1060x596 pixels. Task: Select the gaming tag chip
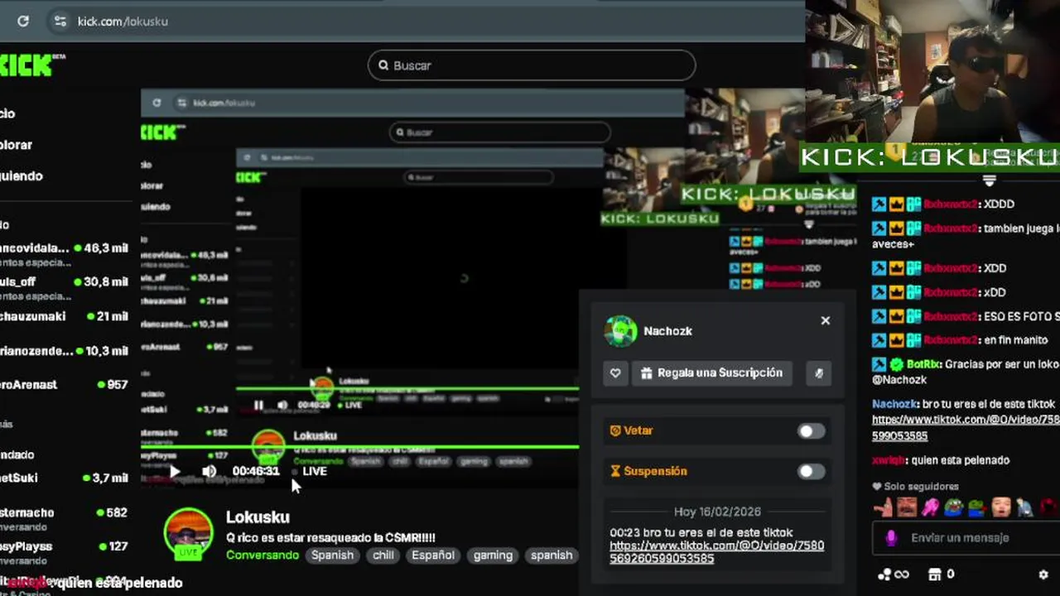493,555
